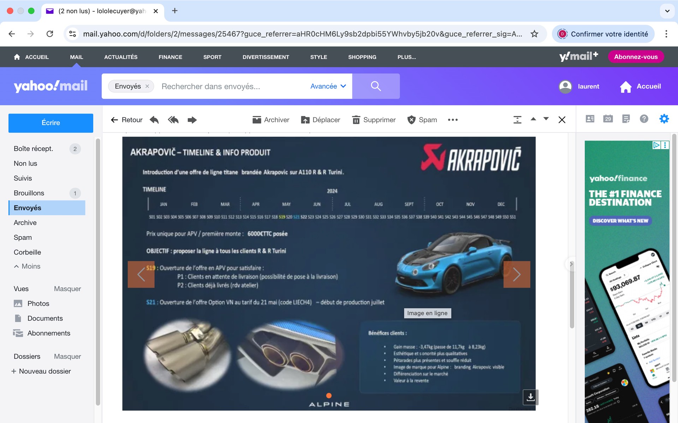678x423 pixels.
Task: Reload the page
Action: pos(50,34)
